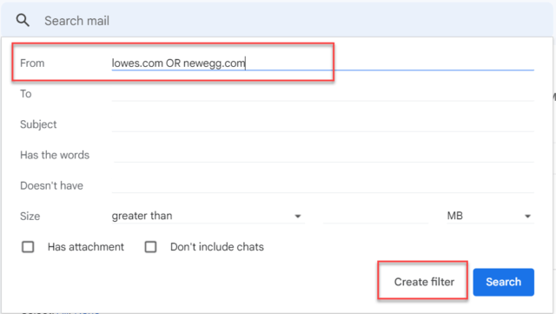Click the Size label text
556x314 pixels.
[30, 216]
